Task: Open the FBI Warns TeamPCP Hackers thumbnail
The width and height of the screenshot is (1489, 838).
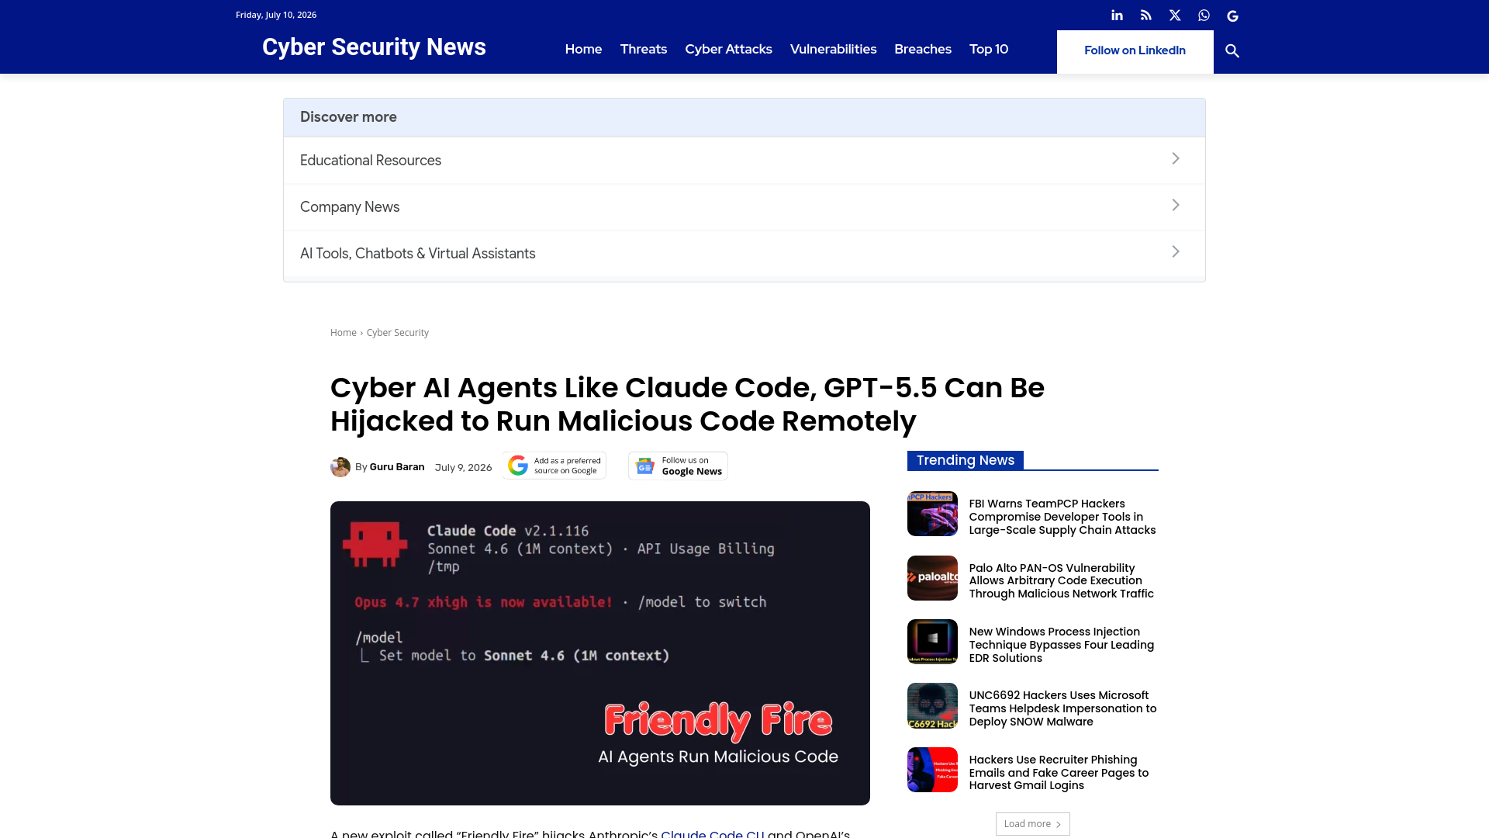Action: coord(932,514)
